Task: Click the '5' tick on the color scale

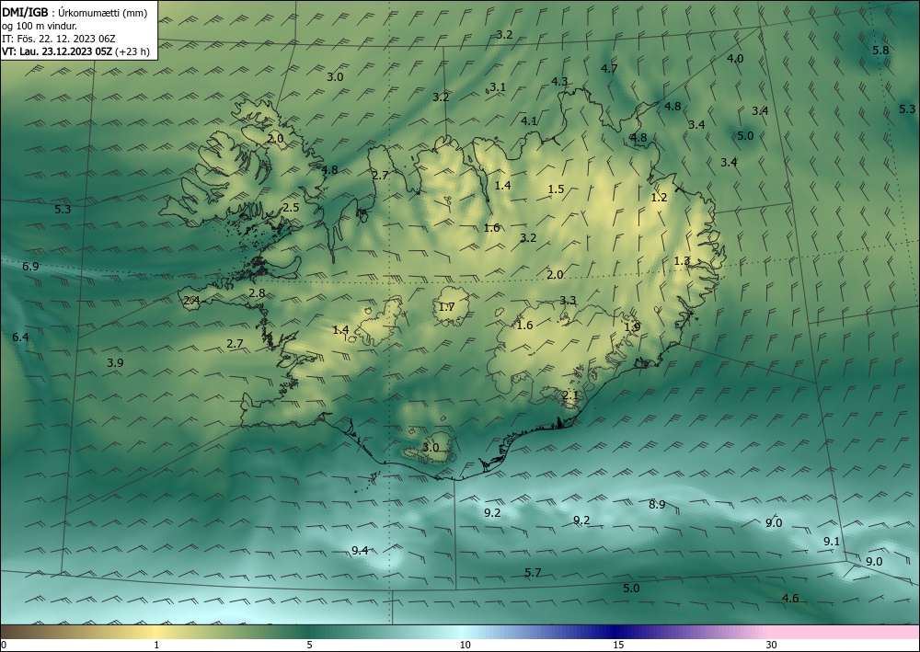Action: tap(309, 646)
